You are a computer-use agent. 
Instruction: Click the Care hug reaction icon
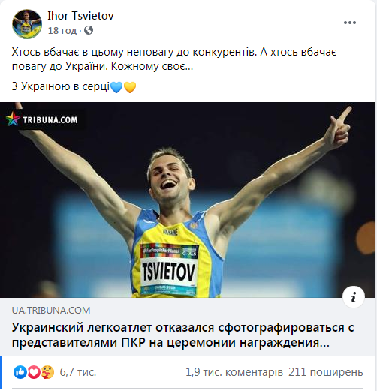(47, 372)
